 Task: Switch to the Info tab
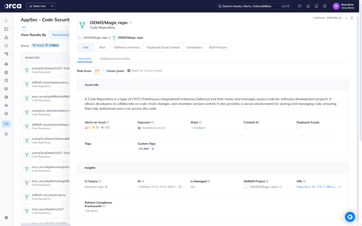coord(86,47)
